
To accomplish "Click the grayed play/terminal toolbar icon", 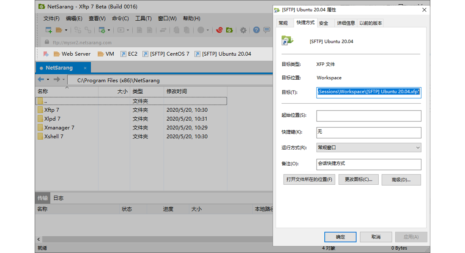I will (121, 30).
